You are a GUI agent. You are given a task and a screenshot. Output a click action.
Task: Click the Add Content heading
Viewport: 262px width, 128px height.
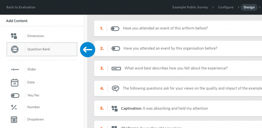(17, 21)
